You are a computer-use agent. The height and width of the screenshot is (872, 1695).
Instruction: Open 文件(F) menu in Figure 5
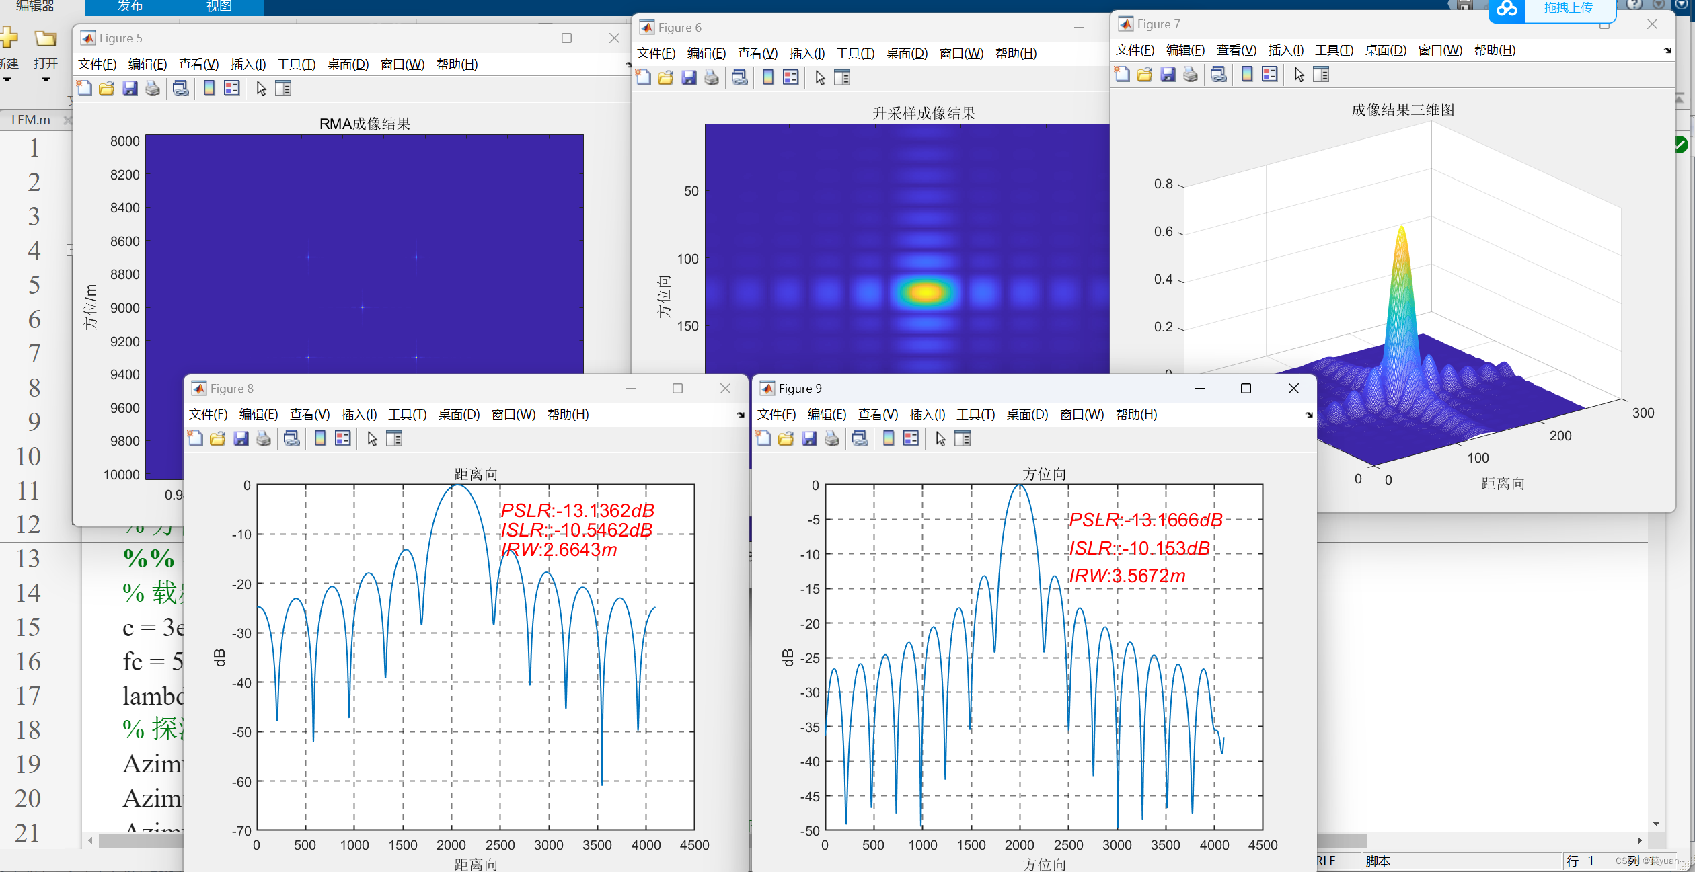(x=98, y=64)
